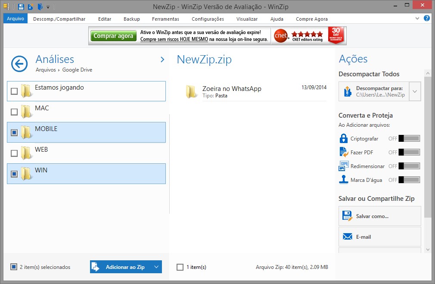Turn on the Criptografar switch

coord(409,138)
